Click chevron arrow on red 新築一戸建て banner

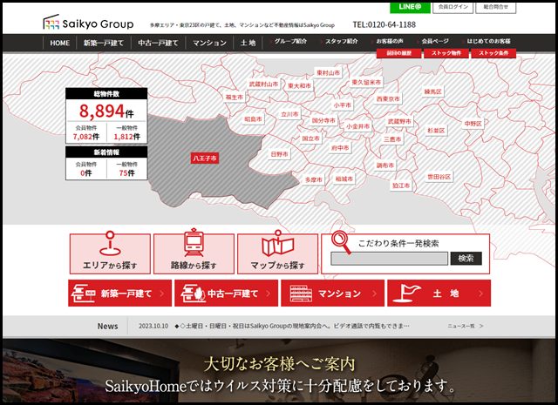pyautogui.click(x=161, y=294)
